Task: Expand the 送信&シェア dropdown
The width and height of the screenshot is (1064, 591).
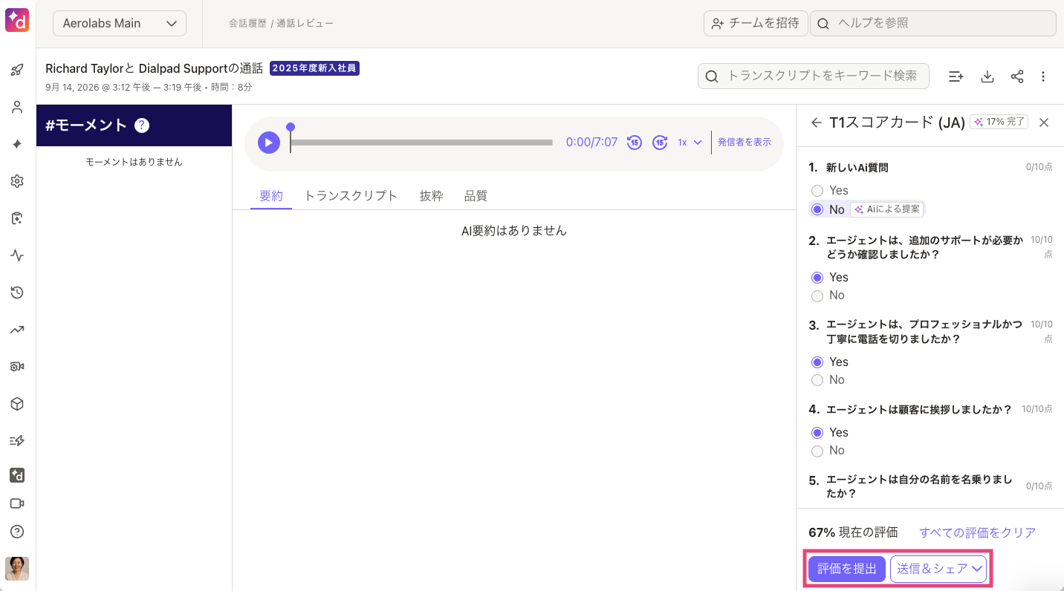Action: 938,569
